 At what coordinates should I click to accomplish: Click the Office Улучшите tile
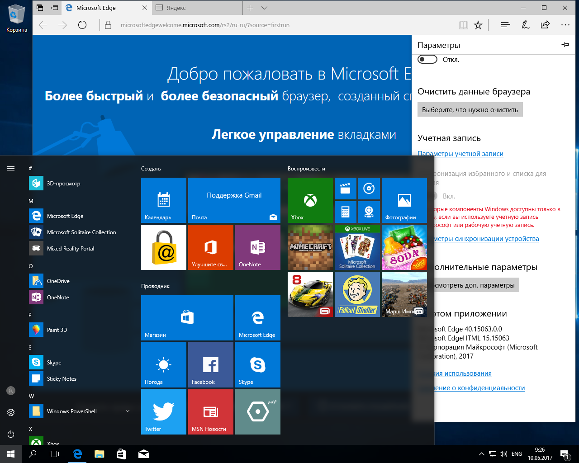click(211, 247)
